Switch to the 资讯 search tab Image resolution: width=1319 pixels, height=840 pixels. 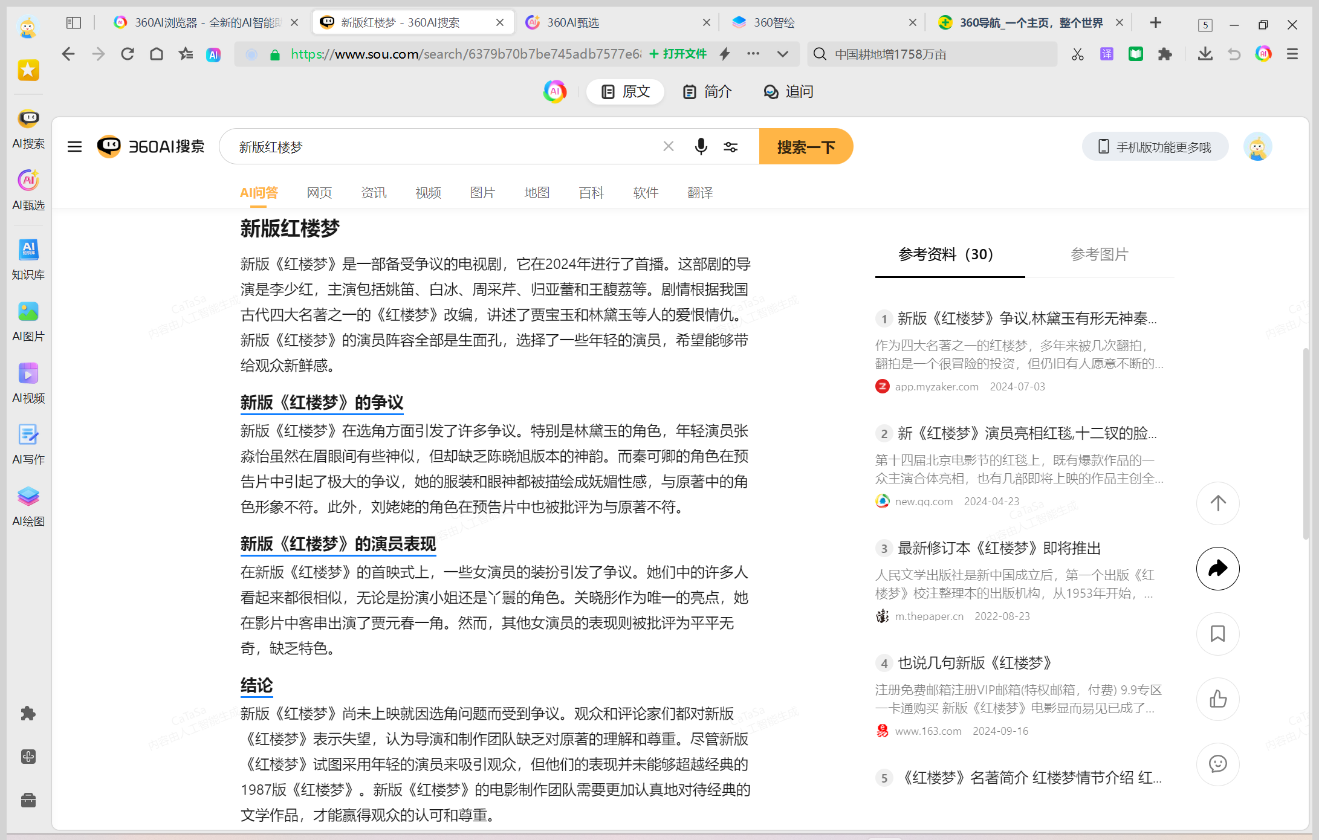(x=374, y=193)
